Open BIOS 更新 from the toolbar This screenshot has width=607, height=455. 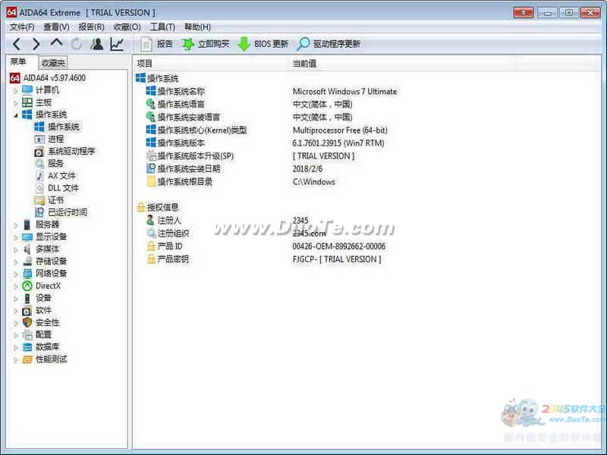coord(263,44)
